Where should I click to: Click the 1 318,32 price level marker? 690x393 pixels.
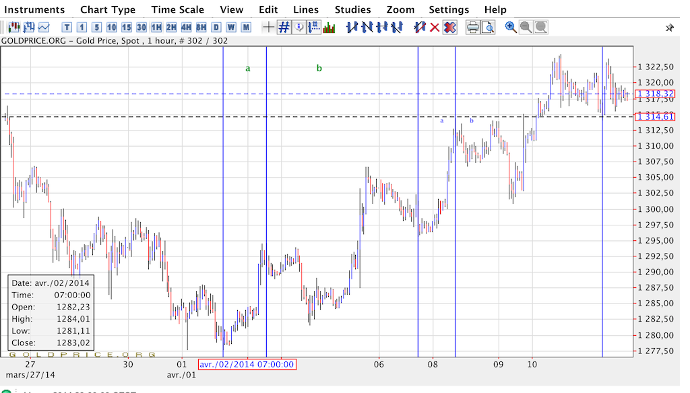point(655,94)
